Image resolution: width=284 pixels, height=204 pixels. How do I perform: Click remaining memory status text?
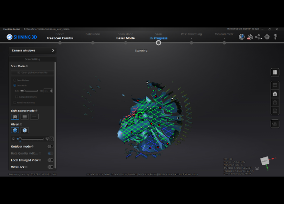coord(33,174)
